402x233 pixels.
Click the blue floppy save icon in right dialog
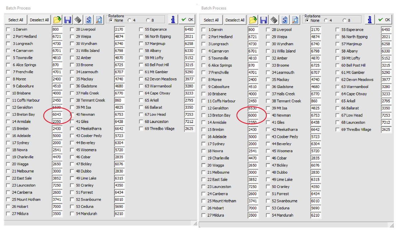263,20
